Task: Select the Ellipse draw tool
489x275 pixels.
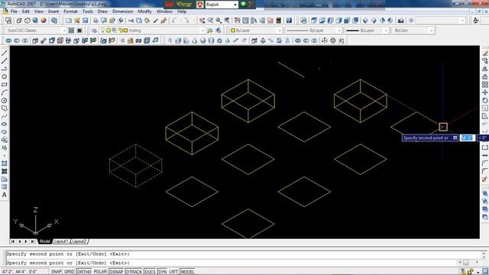Action: click(x=5, y=124)
